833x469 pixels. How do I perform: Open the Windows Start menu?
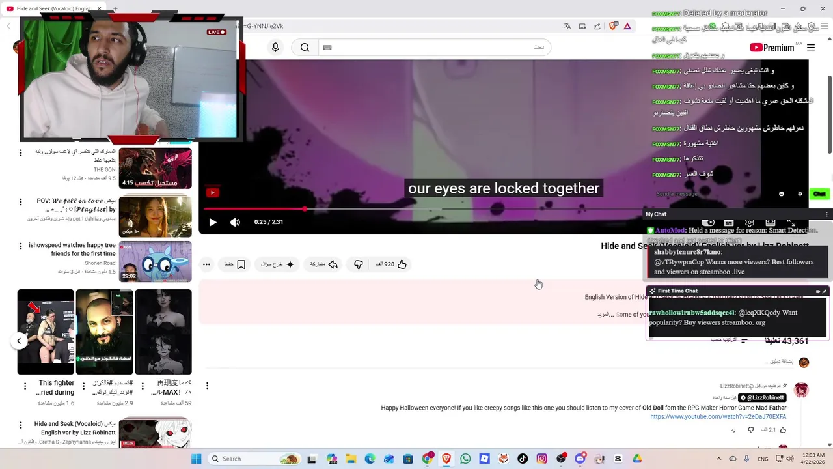196,459
